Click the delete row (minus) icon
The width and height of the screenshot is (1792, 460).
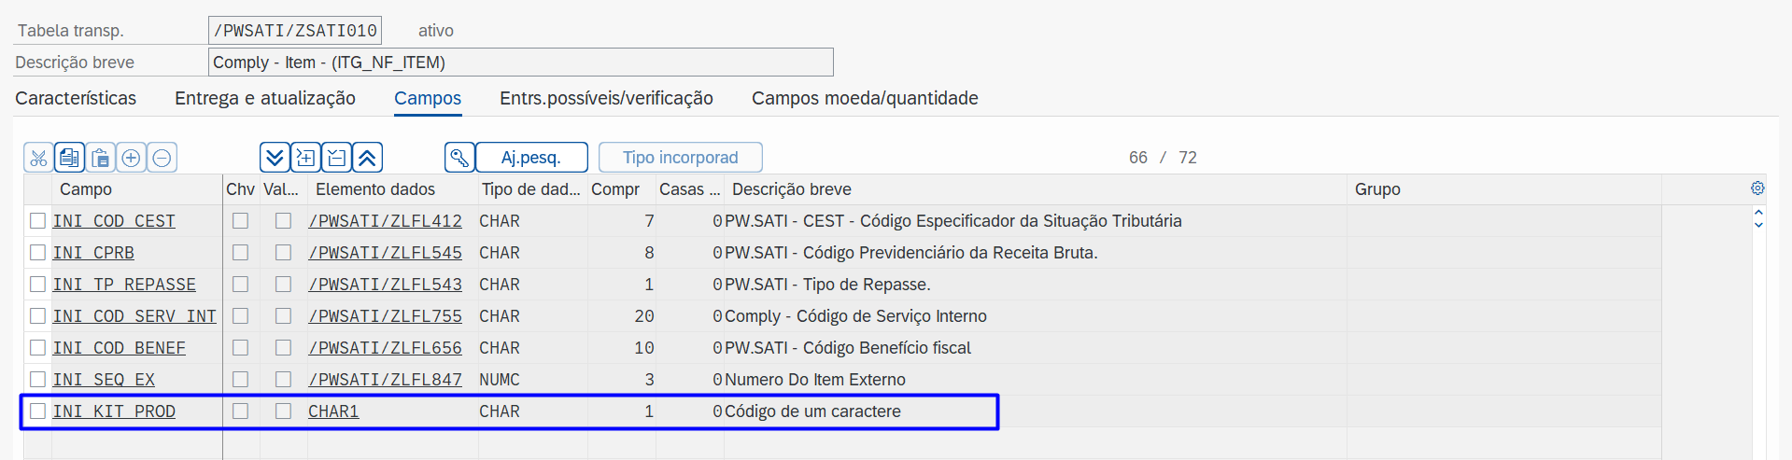162,158
